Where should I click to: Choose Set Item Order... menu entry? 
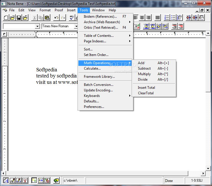(x=105, y=55)
